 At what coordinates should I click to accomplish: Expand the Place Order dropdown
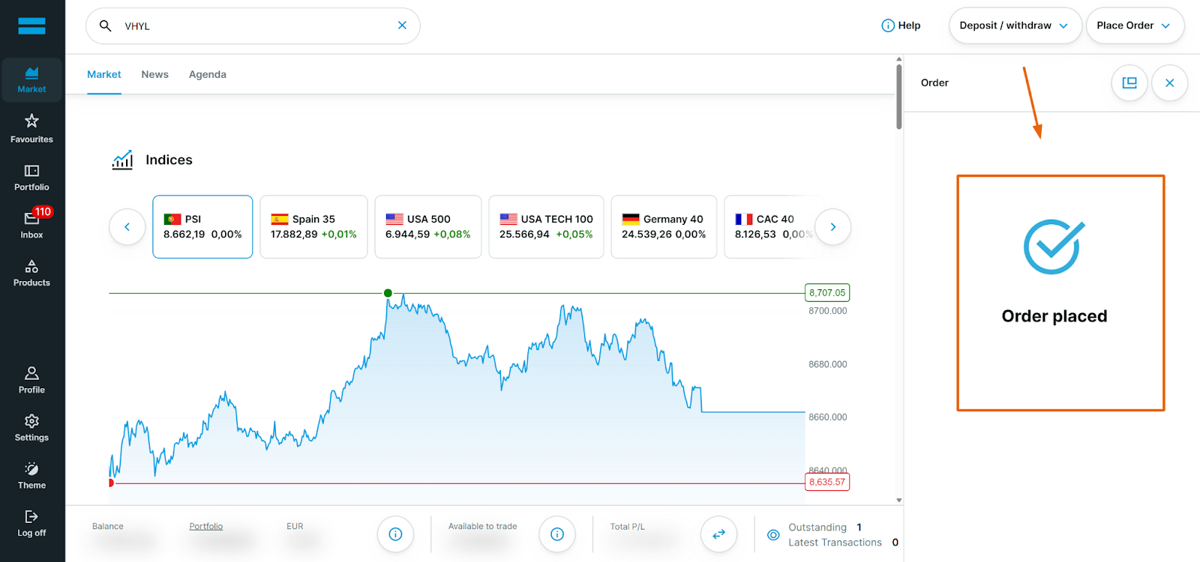[x=1135, y=25]
